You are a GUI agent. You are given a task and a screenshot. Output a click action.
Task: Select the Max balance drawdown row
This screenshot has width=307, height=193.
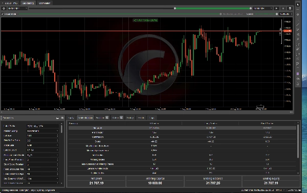182,146
